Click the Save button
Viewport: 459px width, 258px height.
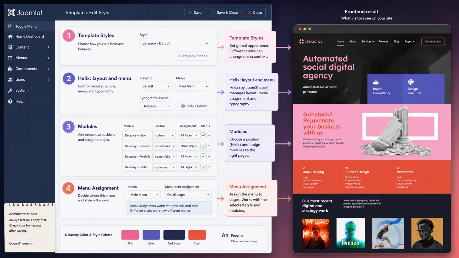(x=195, y=13)
